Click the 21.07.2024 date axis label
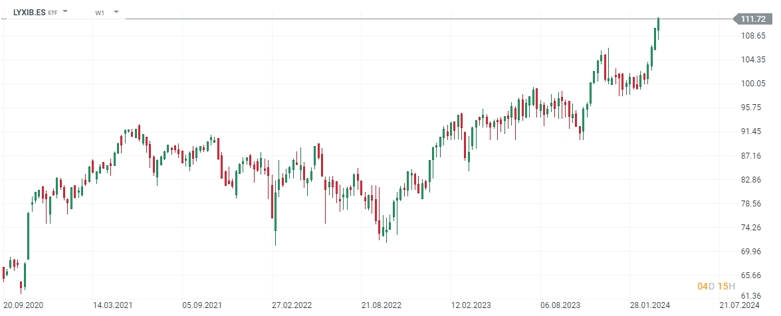The width and height of the screenshot is (781, 316). coord(740,305)
